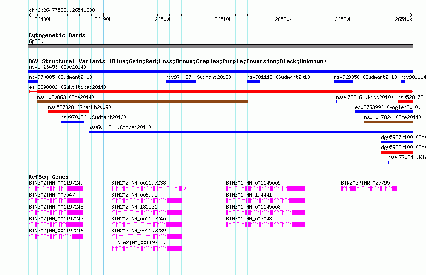Select the nsv970085 (Sudmant2013) variant label
426x275 pixels.
tap(62, 77)
